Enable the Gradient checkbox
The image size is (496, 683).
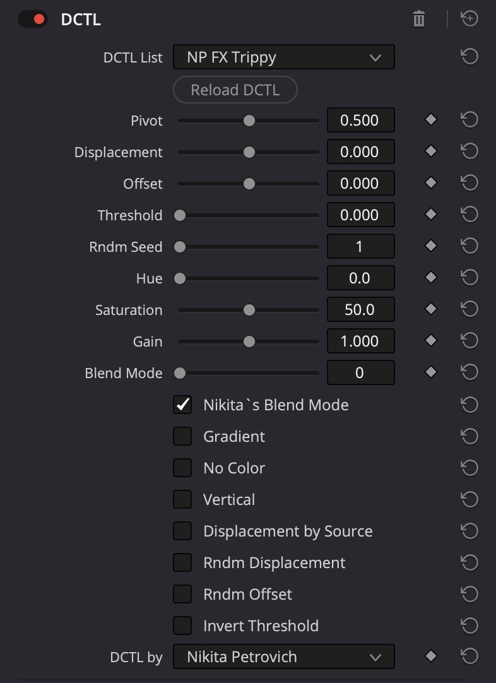182,436
